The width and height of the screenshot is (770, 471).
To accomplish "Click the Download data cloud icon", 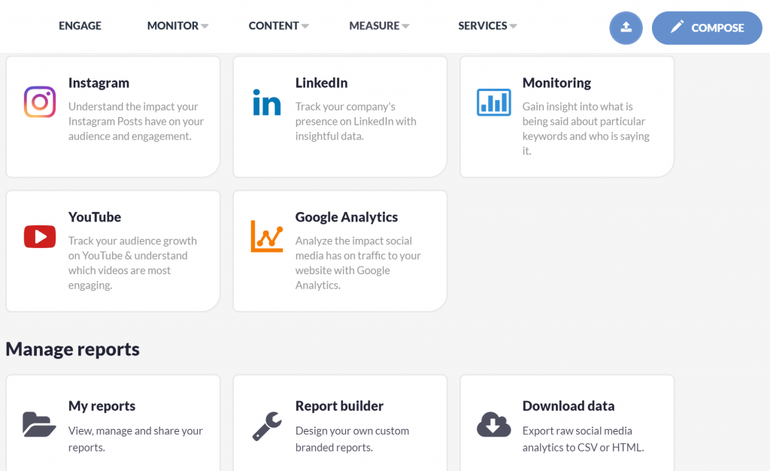I will click(x=494, y=424).
